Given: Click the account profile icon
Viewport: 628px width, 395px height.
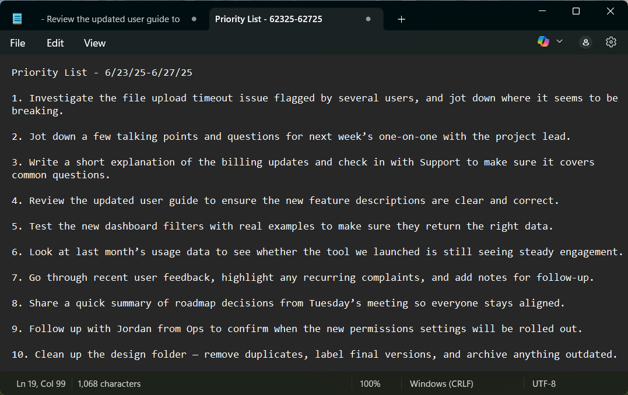Looking at the screenshot, I should [x=585, y=42].
